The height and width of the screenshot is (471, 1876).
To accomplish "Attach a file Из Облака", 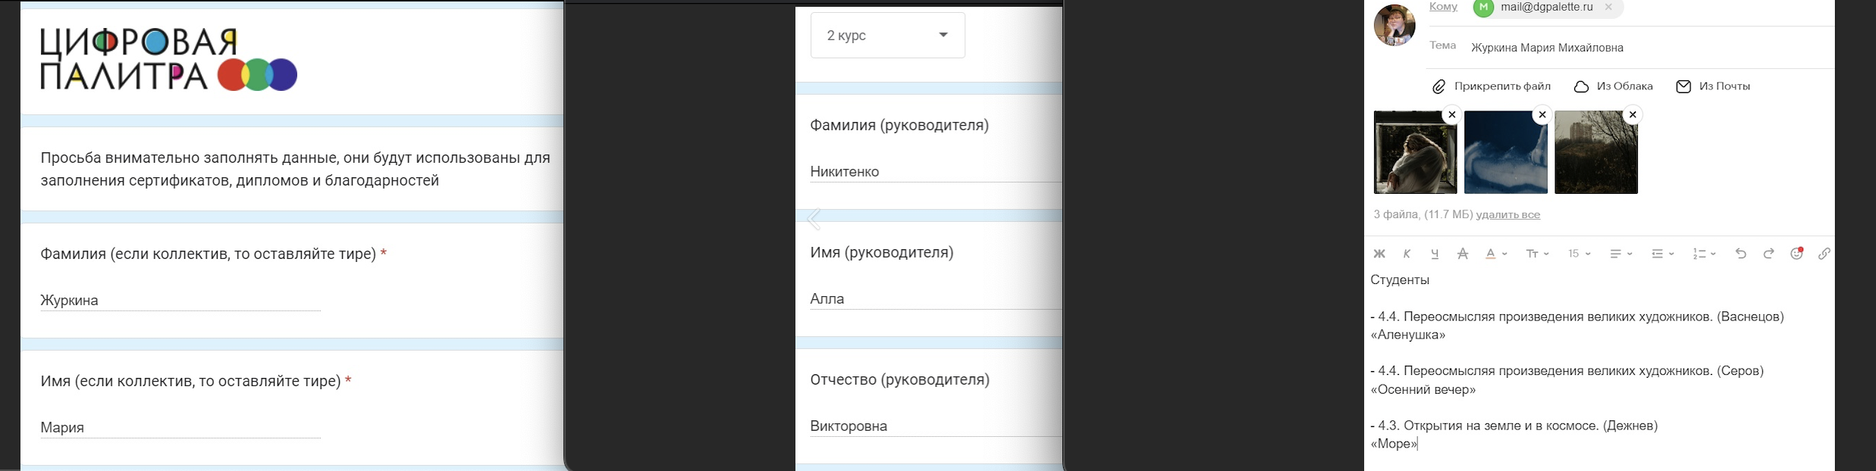I will [1614, 87].
